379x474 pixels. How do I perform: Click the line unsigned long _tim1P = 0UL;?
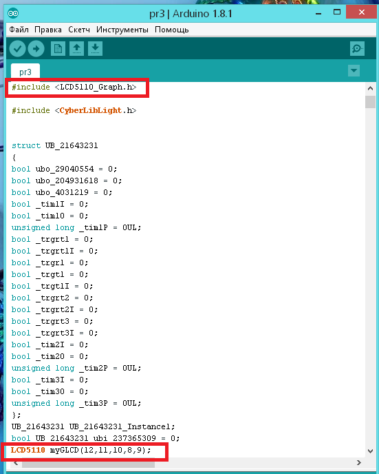click(x=76, y=227)
